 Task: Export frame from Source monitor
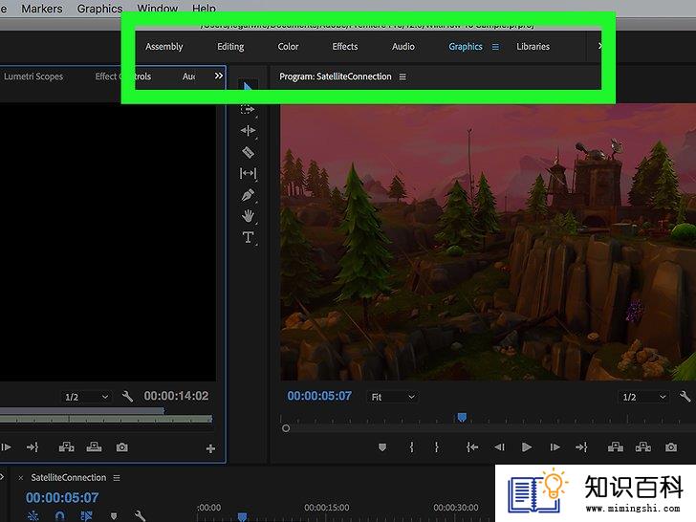pos(122,447)
